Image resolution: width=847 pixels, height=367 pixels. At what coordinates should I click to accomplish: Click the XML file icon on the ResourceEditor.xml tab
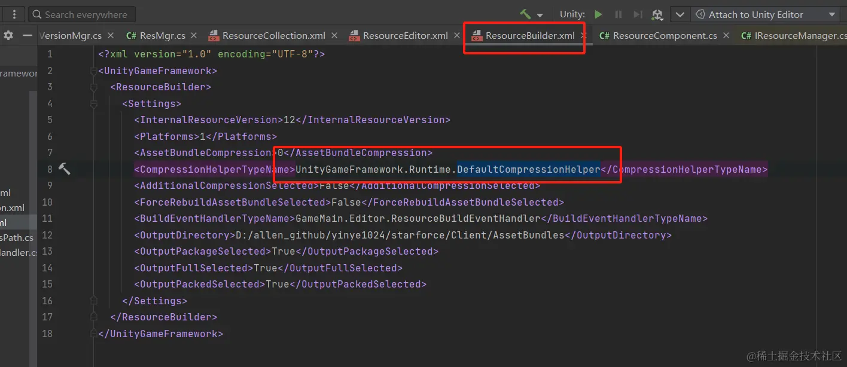(354, 36)
